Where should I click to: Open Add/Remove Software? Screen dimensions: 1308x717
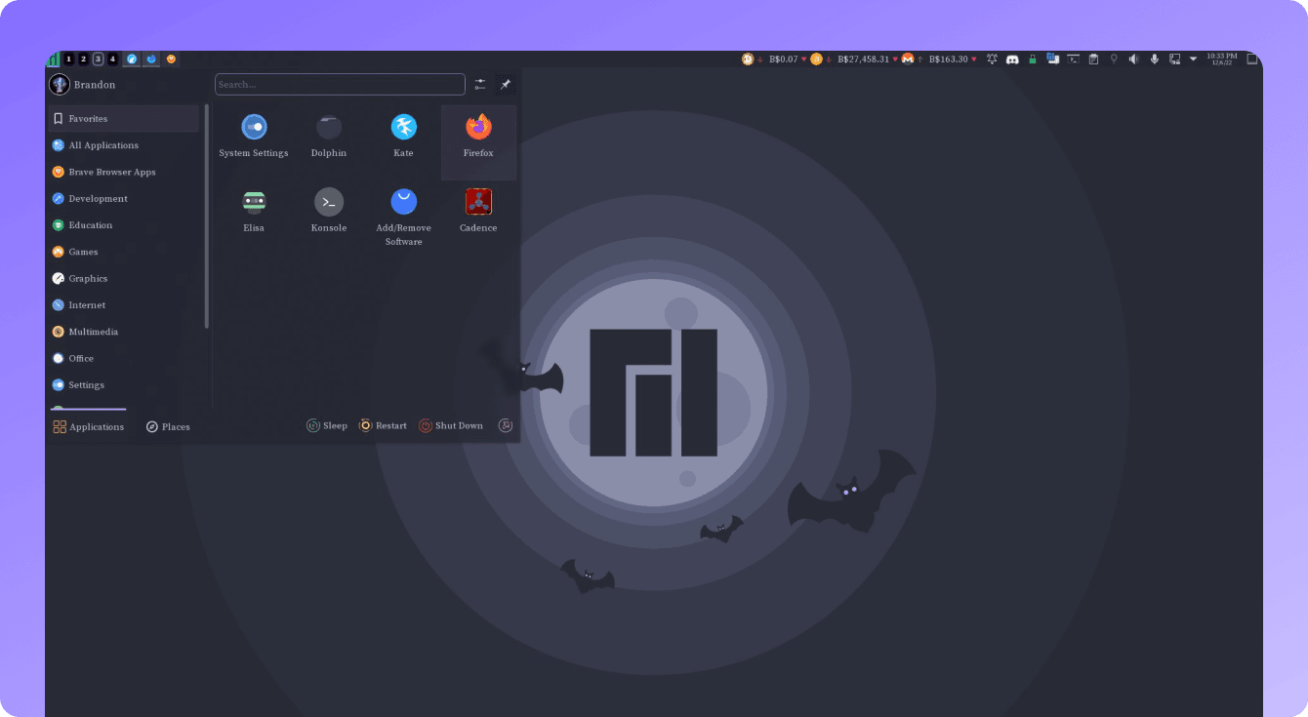tap(403, 217)
